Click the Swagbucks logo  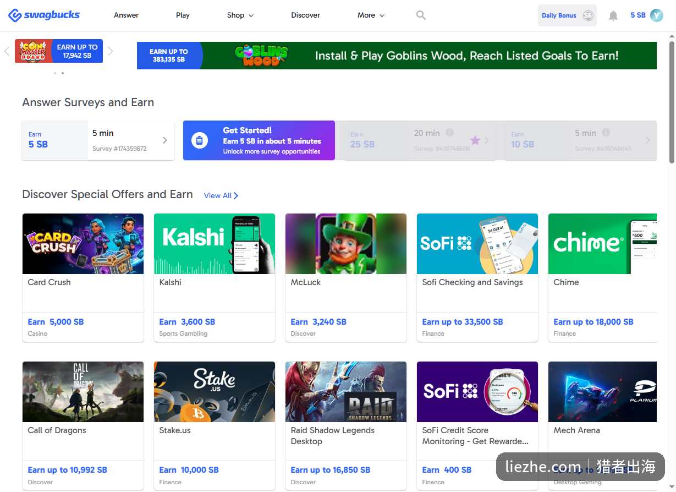click(x=44, y=15)
